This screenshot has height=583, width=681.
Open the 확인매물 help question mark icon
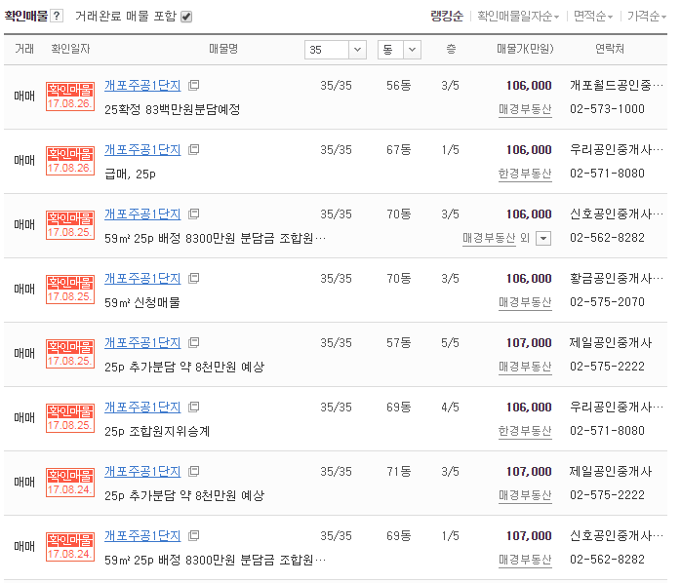tap(57, 16)
